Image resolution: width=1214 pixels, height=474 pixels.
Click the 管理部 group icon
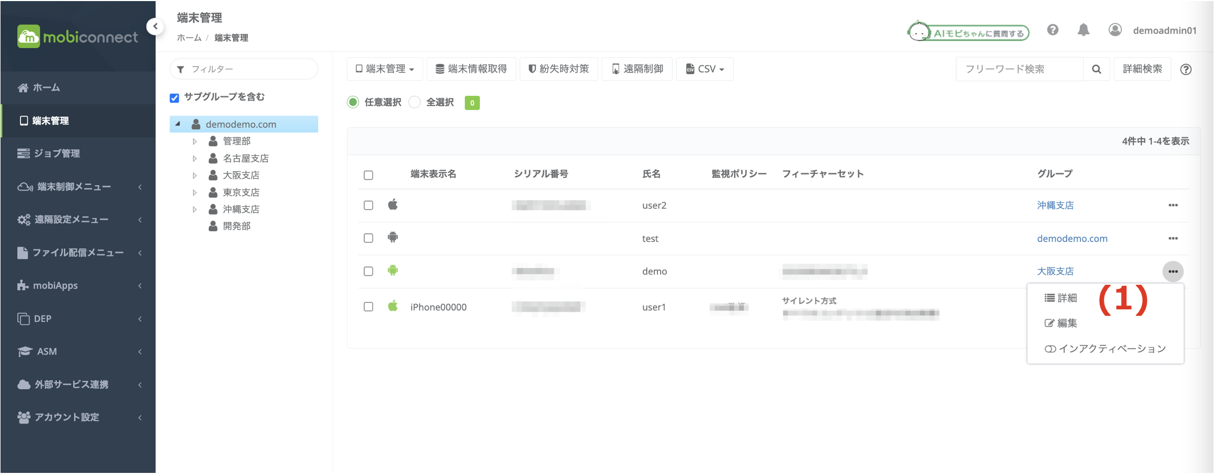pyautogui.click(x=213, y=141)
